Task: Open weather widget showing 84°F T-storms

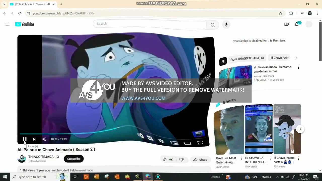Action: [x=258, y=177]
